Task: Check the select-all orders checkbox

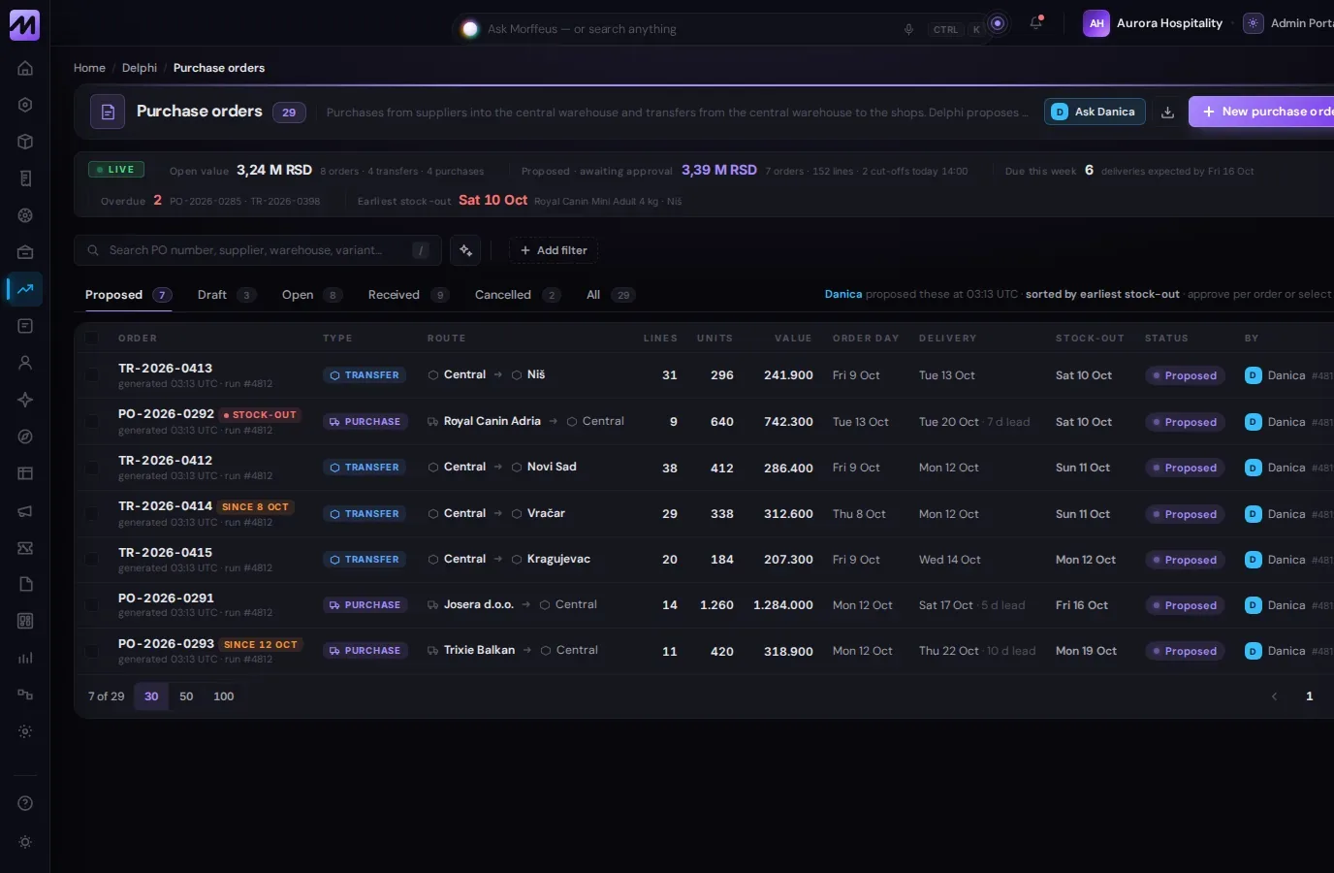Action: point(92,339)
